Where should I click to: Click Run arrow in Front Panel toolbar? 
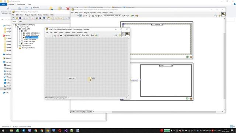[52, 35]
